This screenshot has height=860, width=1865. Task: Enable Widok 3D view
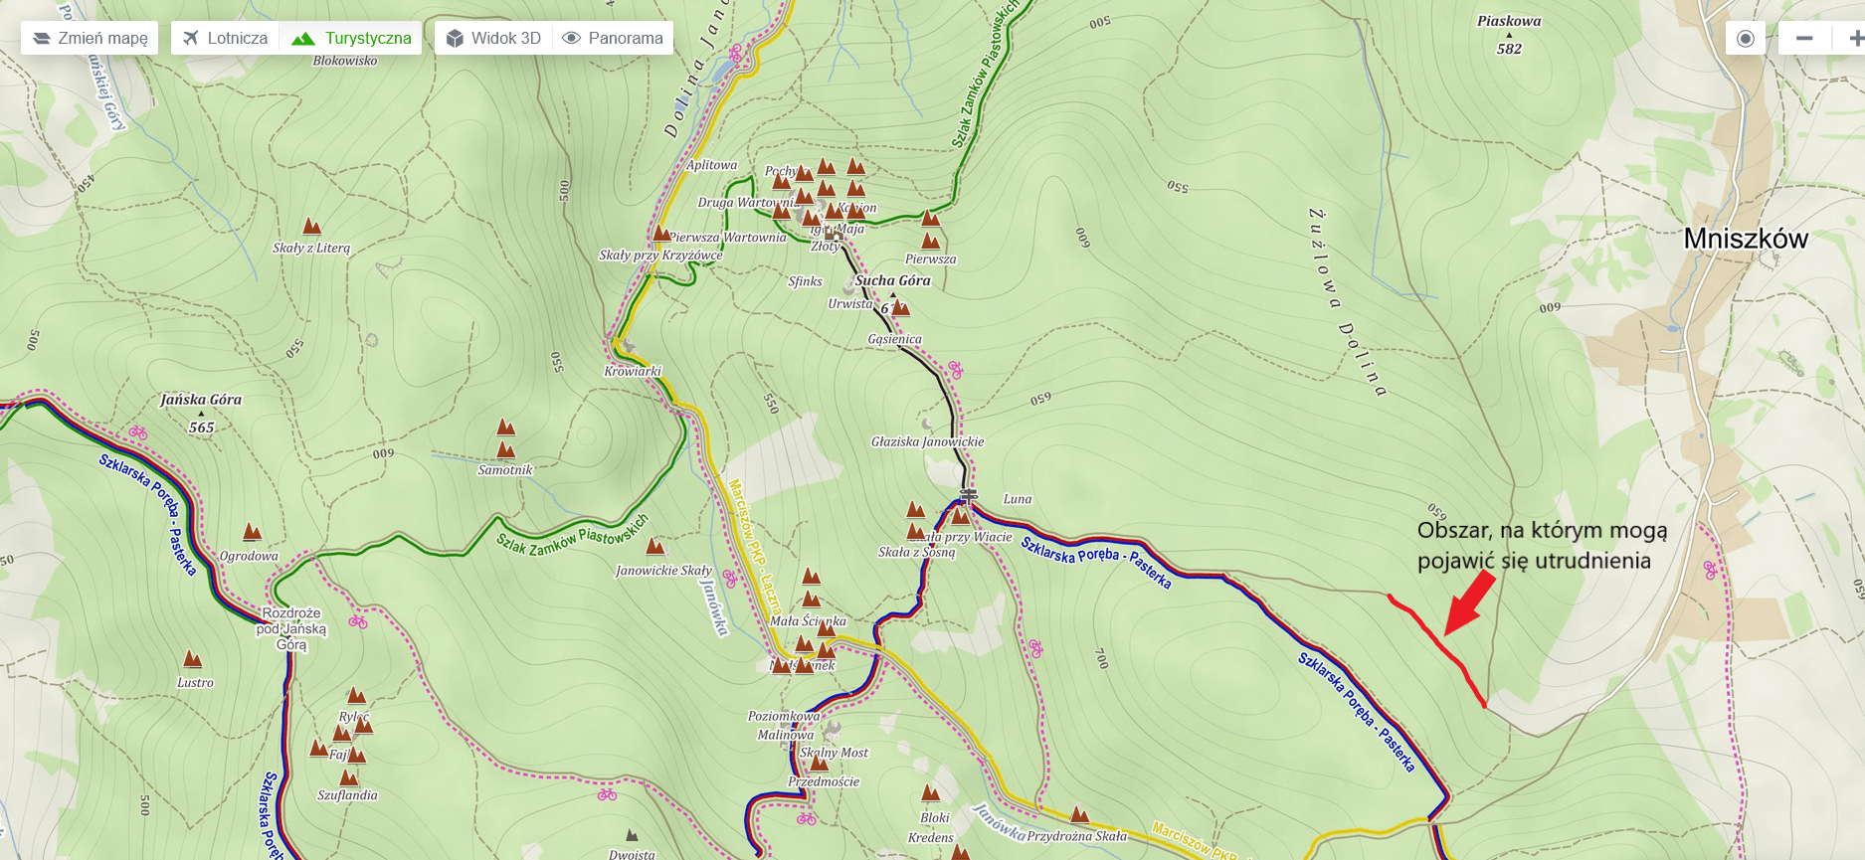(493, 39)
